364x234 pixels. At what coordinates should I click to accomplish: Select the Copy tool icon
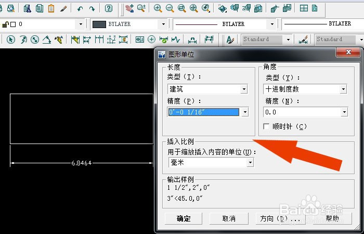coord(40,9)
